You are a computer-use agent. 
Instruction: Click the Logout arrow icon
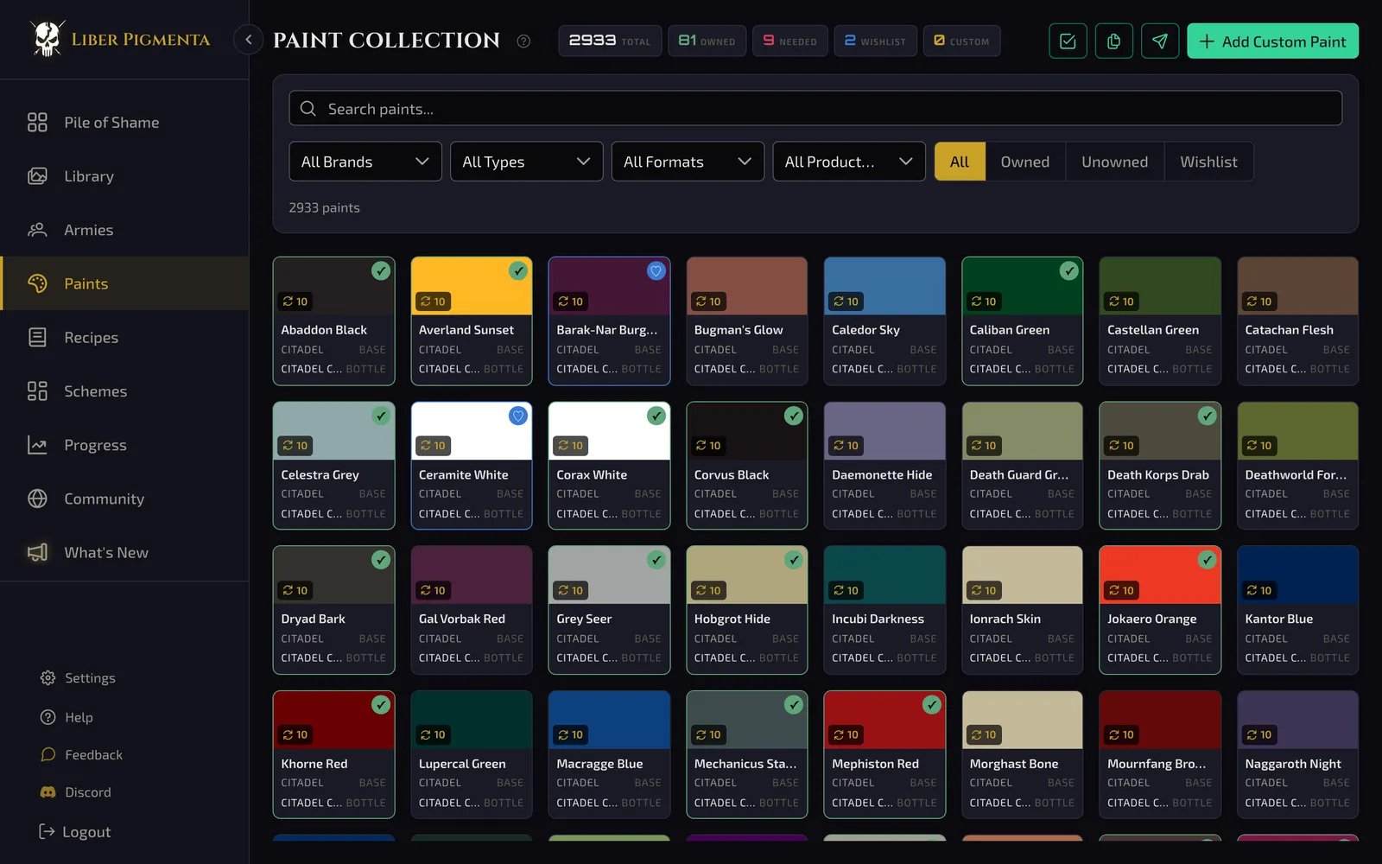click(x=47, y=831)
